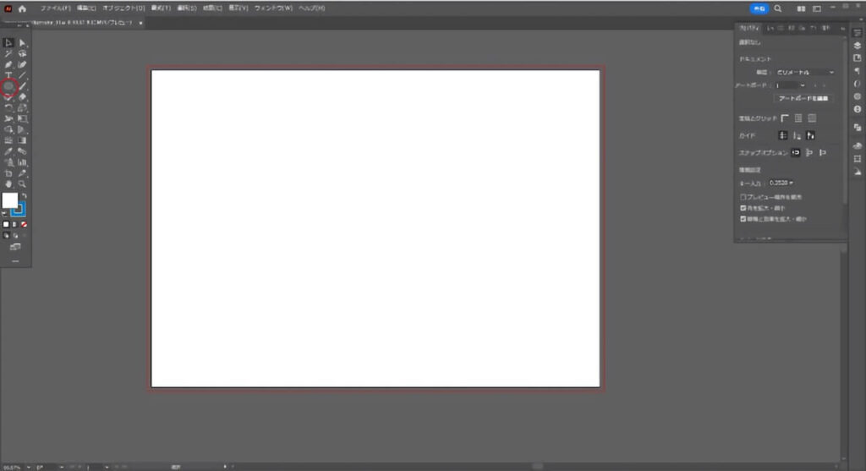Select the Type tool
This screenshot has width=866, height=471.
coord(8,75)
